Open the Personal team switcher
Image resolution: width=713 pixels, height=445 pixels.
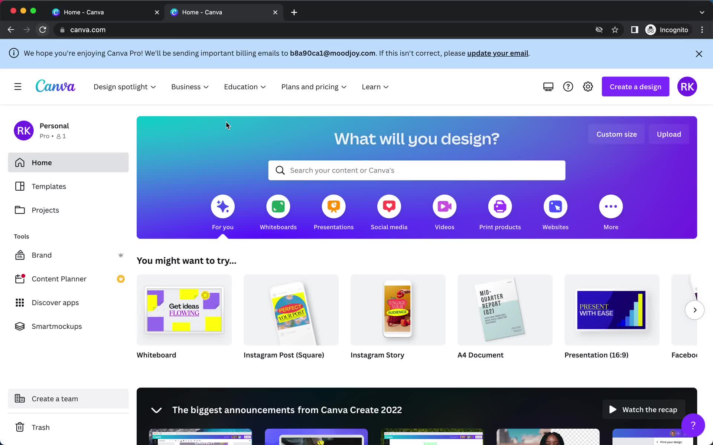(68, 131)
